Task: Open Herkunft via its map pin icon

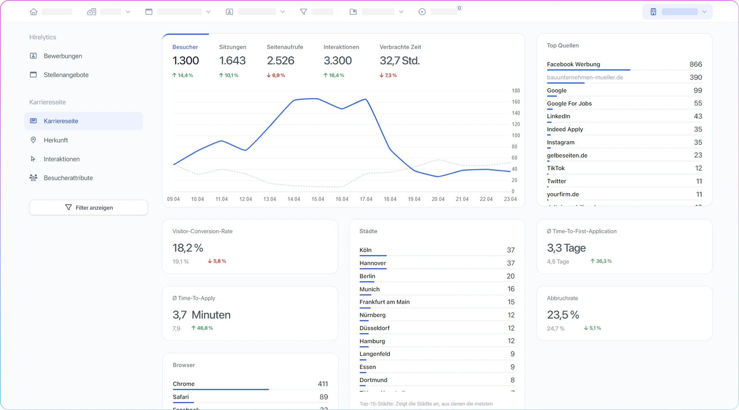Action: (x=33, y=140)
